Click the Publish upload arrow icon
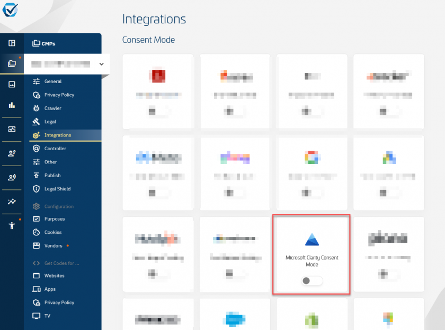 click(x=36, y=176)
